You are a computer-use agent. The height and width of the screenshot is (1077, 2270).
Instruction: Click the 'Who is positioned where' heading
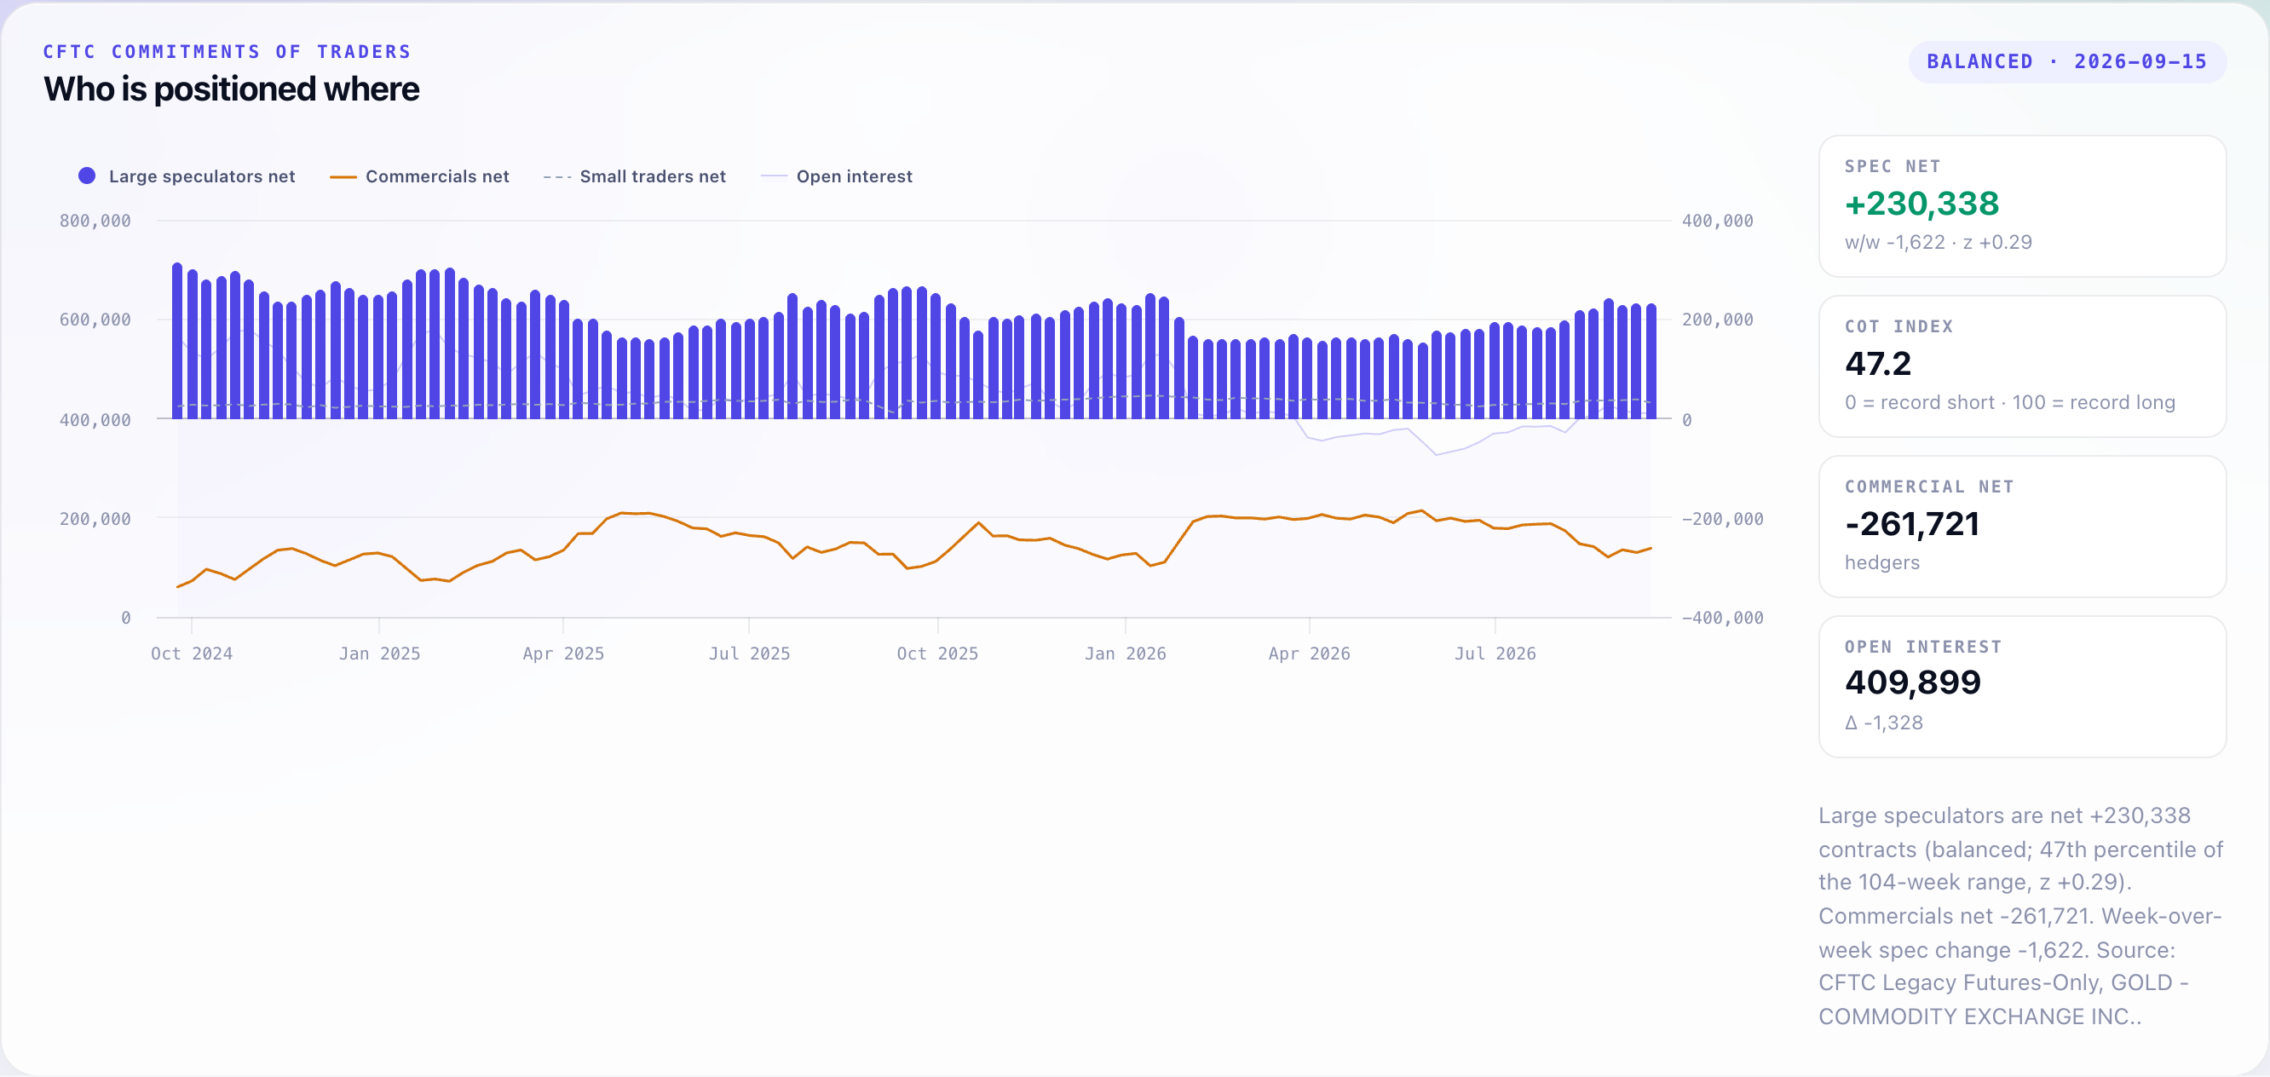(x=232, y=89)
